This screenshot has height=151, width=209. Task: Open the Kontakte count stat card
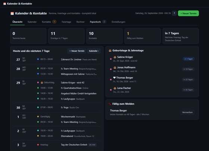[104, 36]
